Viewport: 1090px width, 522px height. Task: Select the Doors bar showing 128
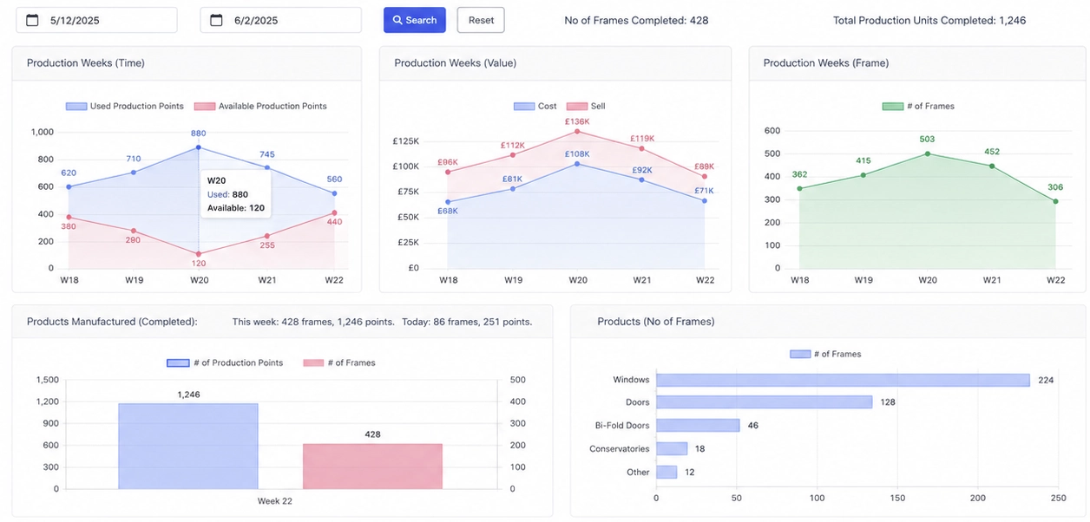click(764, 402)
